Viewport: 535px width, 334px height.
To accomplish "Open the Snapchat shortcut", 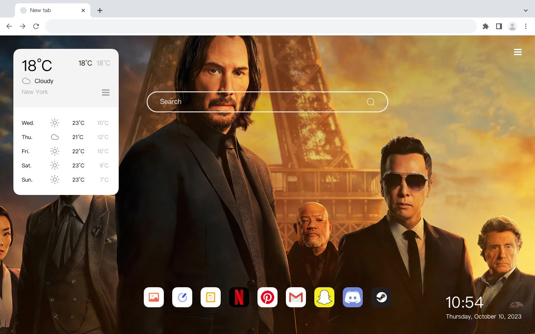I will 324,297.
